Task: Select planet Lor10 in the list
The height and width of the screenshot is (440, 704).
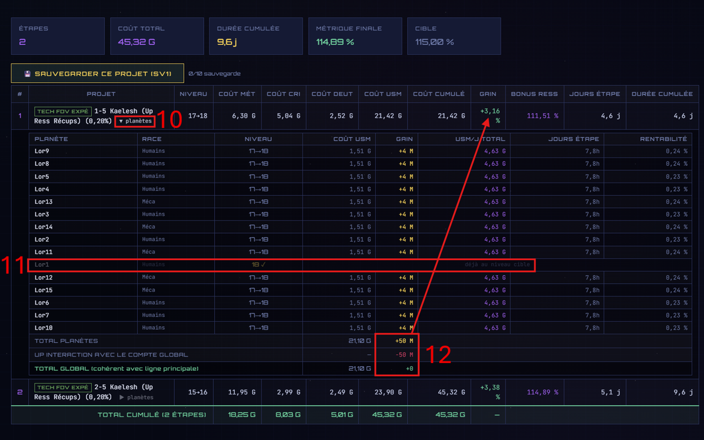Action: [43, 328]
